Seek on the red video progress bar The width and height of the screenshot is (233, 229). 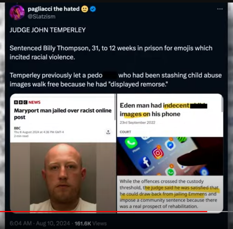click(x=104, y=211)
